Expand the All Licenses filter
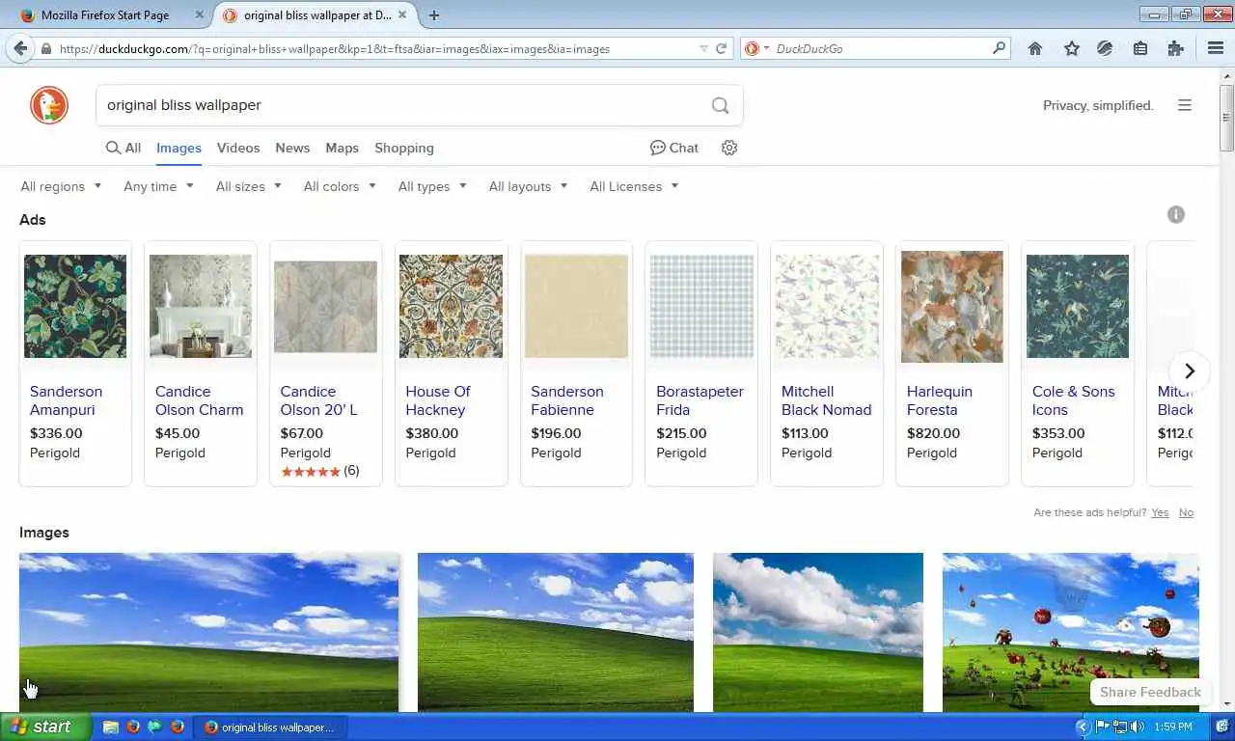The width and height of the screenshot is (1235, 741). 634,186
